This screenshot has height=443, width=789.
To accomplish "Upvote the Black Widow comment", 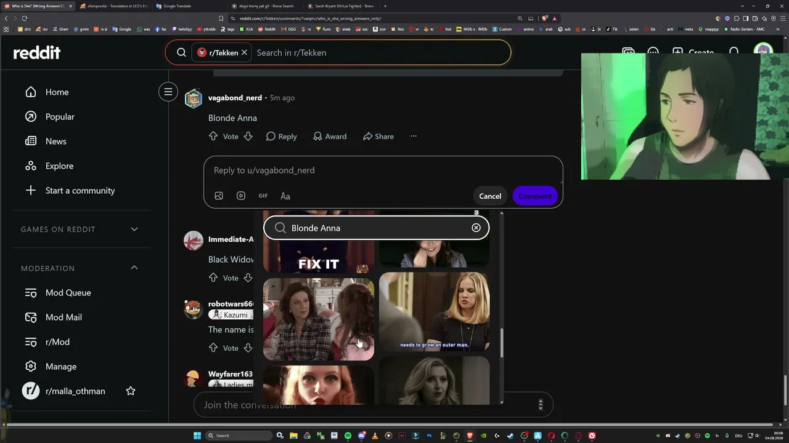I will tap(213, 278).
